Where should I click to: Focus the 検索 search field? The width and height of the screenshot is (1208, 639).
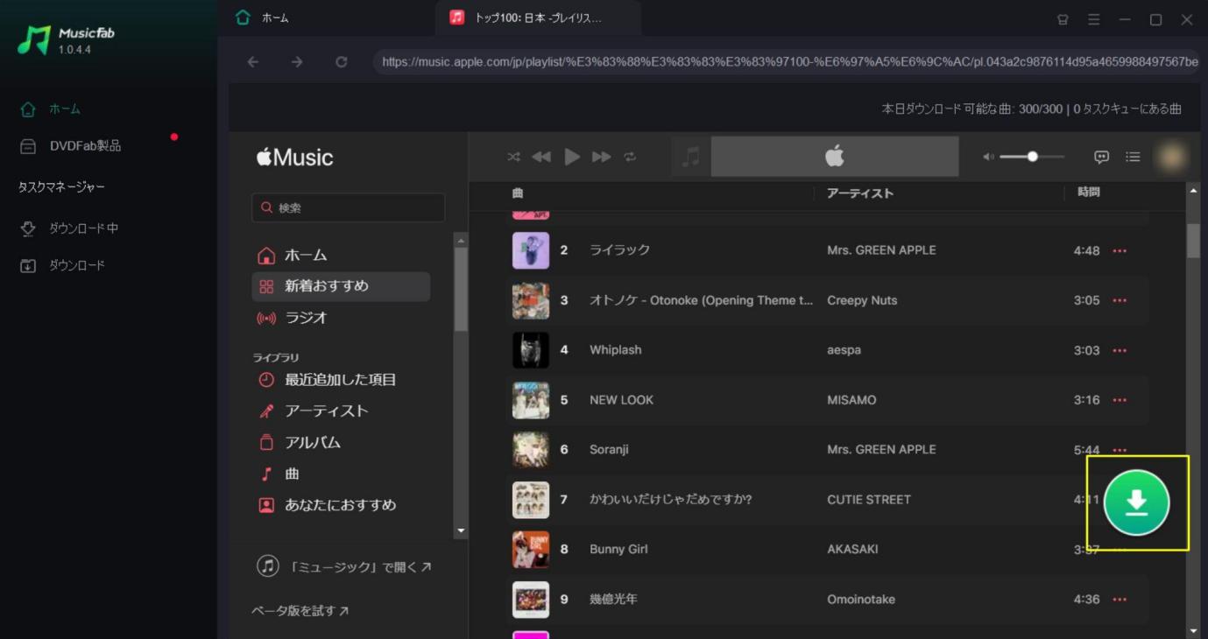[x=348, y=207]
